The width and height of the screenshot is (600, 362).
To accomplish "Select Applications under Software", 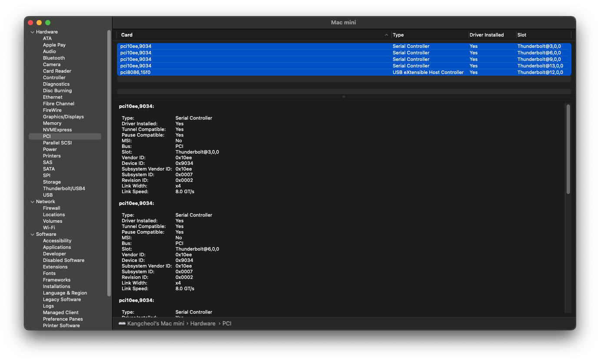I will click(x=57, y=247).
